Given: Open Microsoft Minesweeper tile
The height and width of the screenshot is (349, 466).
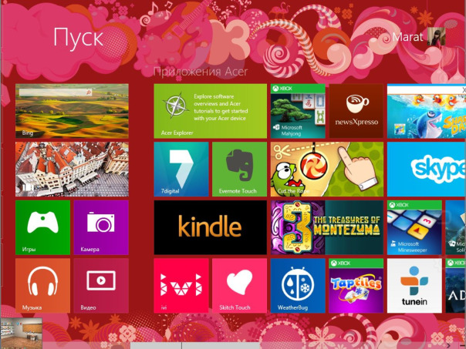Looking at the screenshot, I should click(x=414, y=227).
